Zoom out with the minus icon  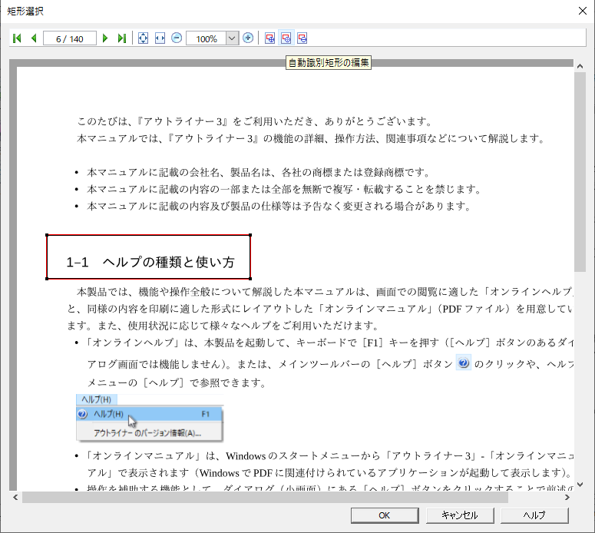177,38
